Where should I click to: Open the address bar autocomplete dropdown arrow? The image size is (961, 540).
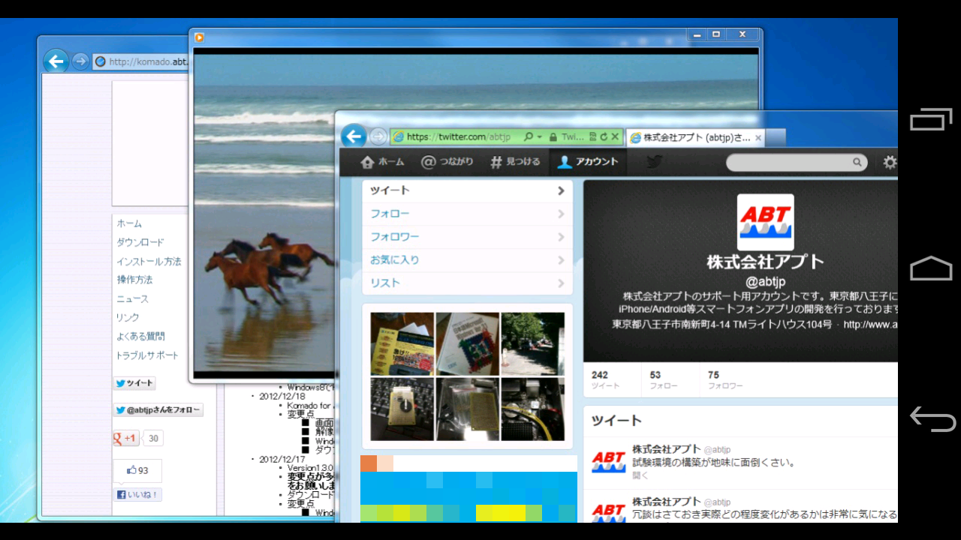pyautogui.click(x=539, y=137)
